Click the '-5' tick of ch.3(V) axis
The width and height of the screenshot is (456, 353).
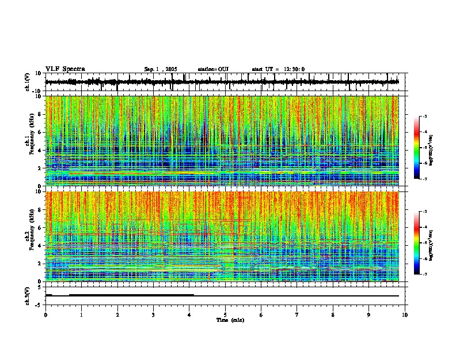(39, 305)
